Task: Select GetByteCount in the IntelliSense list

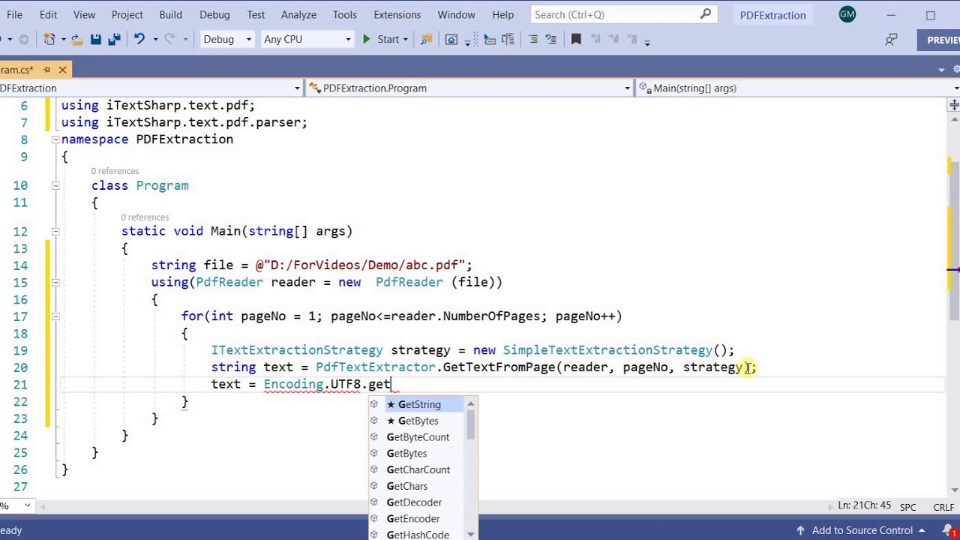Action: click(x=416, y=437)
